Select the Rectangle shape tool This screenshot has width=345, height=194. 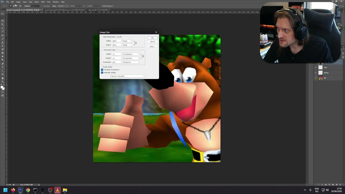coord(3,74)
